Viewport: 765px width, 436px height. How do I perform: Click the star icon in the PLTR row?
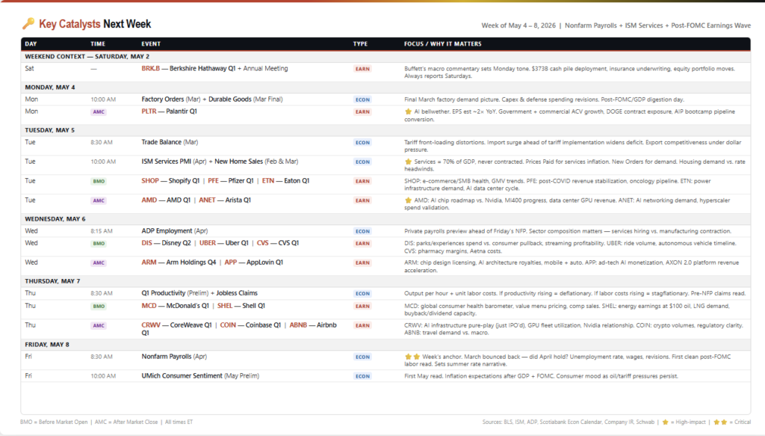click(x=409, y=112)
